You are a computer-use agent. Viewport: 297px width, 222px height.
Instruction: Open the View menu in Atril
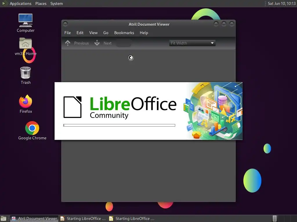pos(93,33)
